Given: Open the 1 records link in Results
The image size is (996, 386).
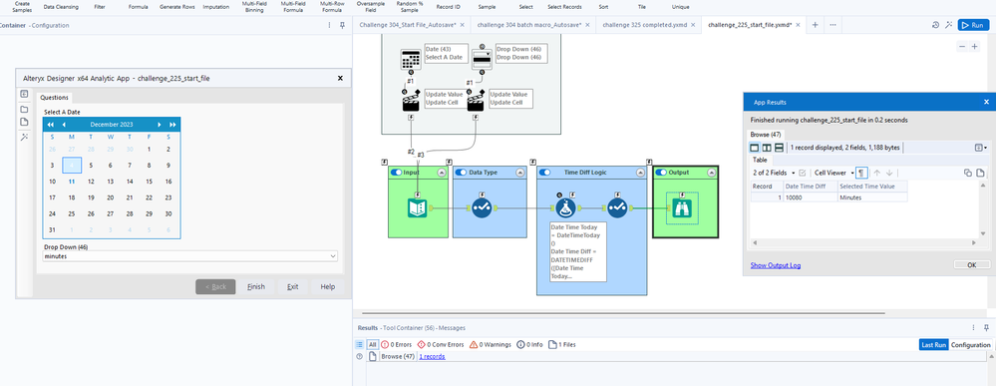Looking at the screenshot, I should (x=432, y=357).
